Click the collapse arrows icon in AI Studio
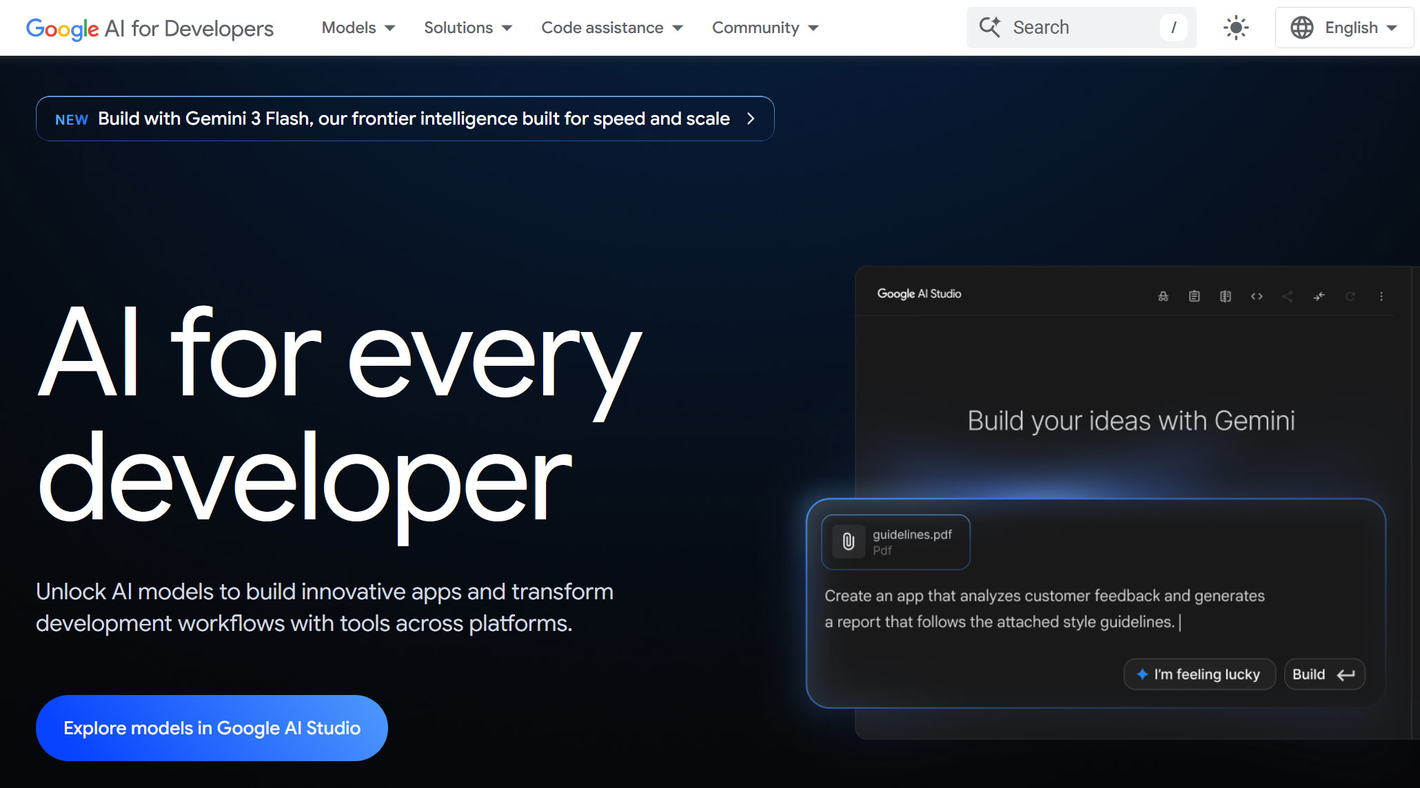Screen dimensions: 1420x788 tap(1319, 296)
